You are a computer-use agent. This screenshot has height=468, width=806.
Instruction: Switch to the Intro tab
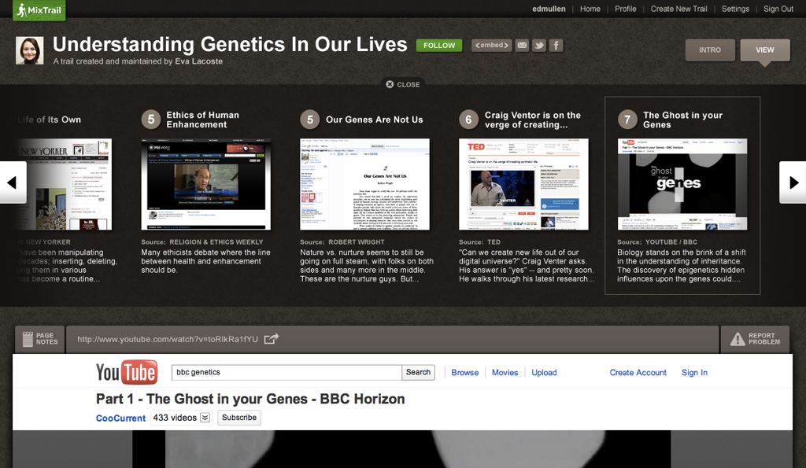click(x=709, y=50)
